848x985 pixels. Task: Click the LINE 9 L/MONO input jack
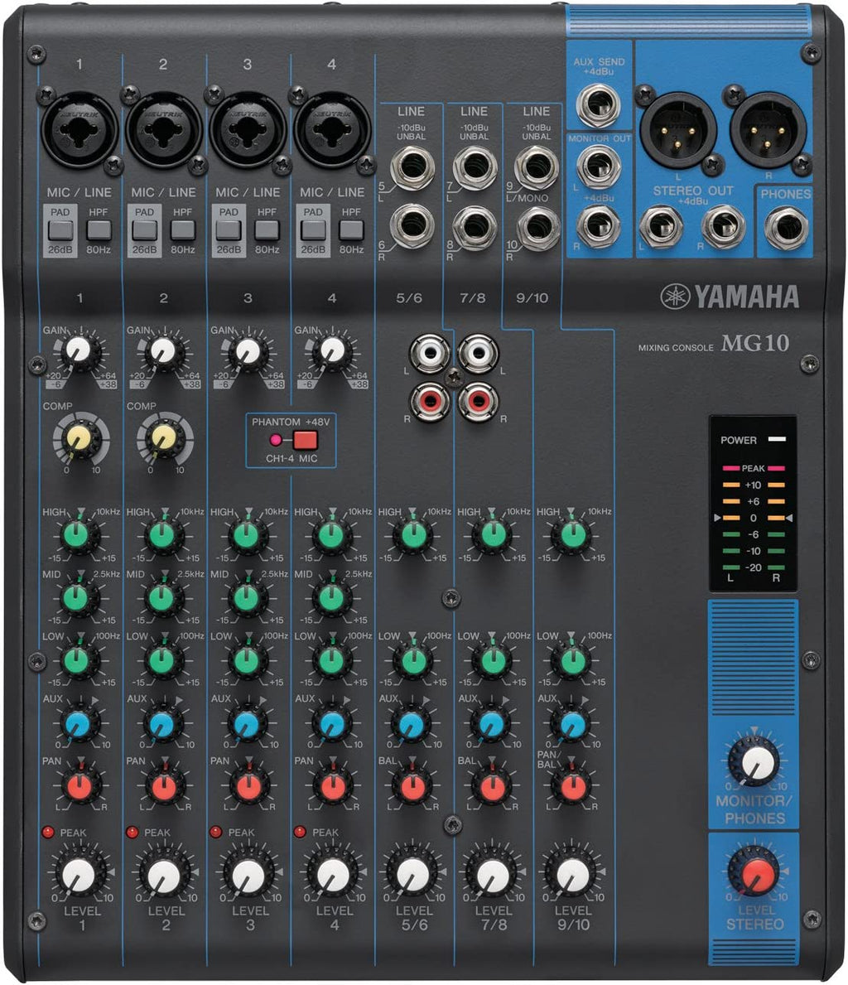[537, 167]
